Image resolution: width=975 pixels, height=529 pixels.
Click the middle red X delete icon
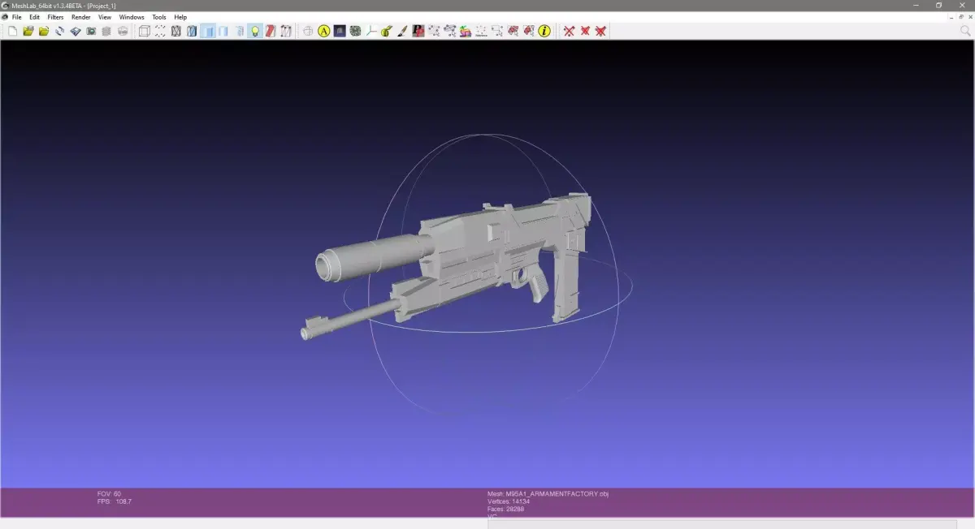click(585, 31)
